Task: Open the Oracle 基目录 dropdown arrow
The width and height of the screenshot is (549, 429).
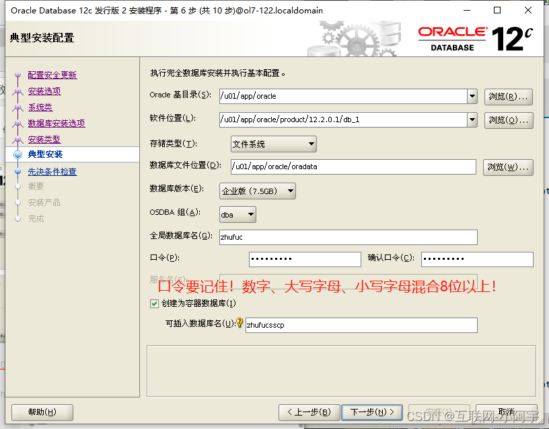Action: coord(472,96)
